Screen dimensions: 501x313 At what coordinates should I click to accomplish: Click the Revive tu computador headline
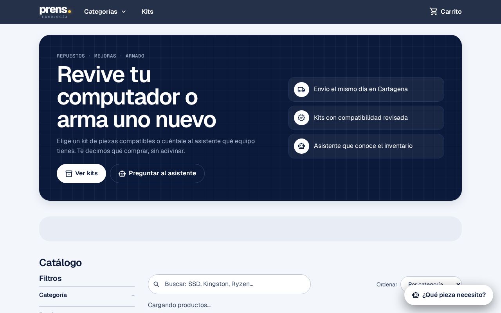(137, 97)
